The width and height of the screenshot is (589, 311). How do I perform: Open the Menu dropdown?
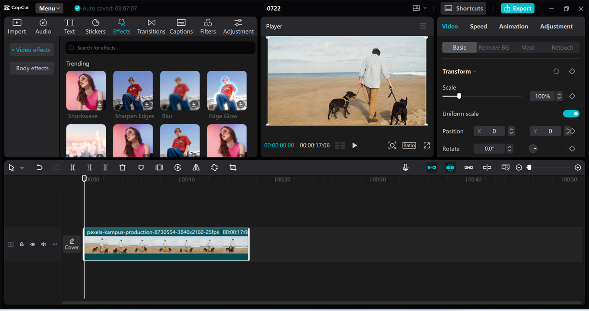(x=49, y=8)
